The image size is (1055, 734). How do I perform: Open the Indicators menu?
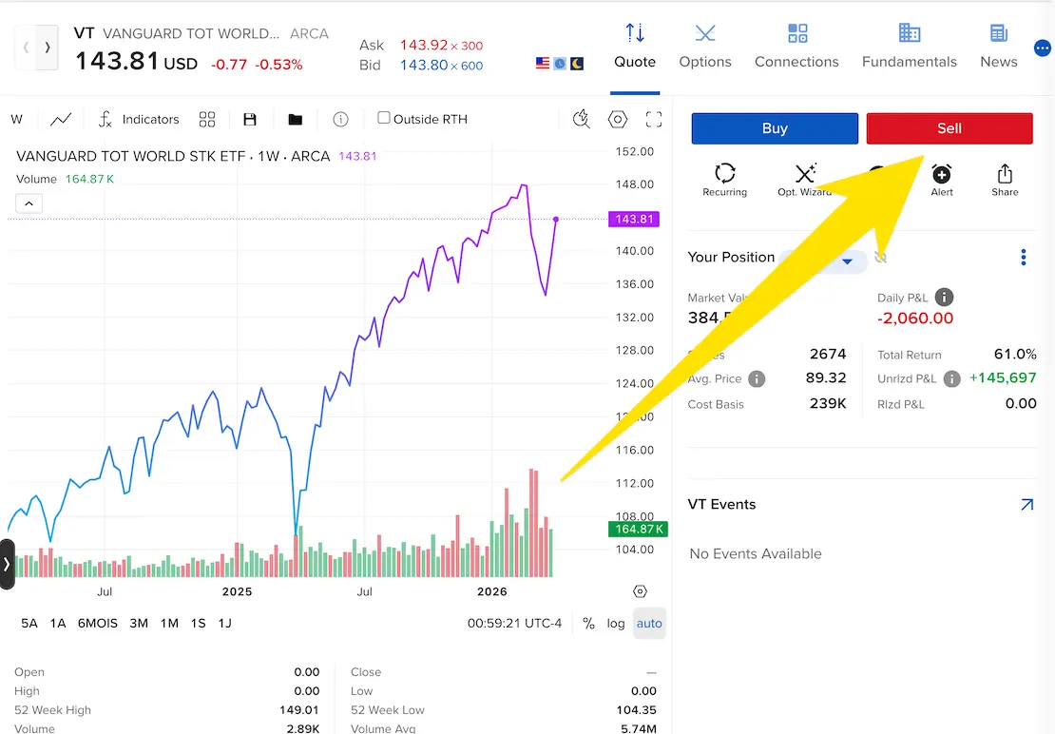tap(139, 120)
